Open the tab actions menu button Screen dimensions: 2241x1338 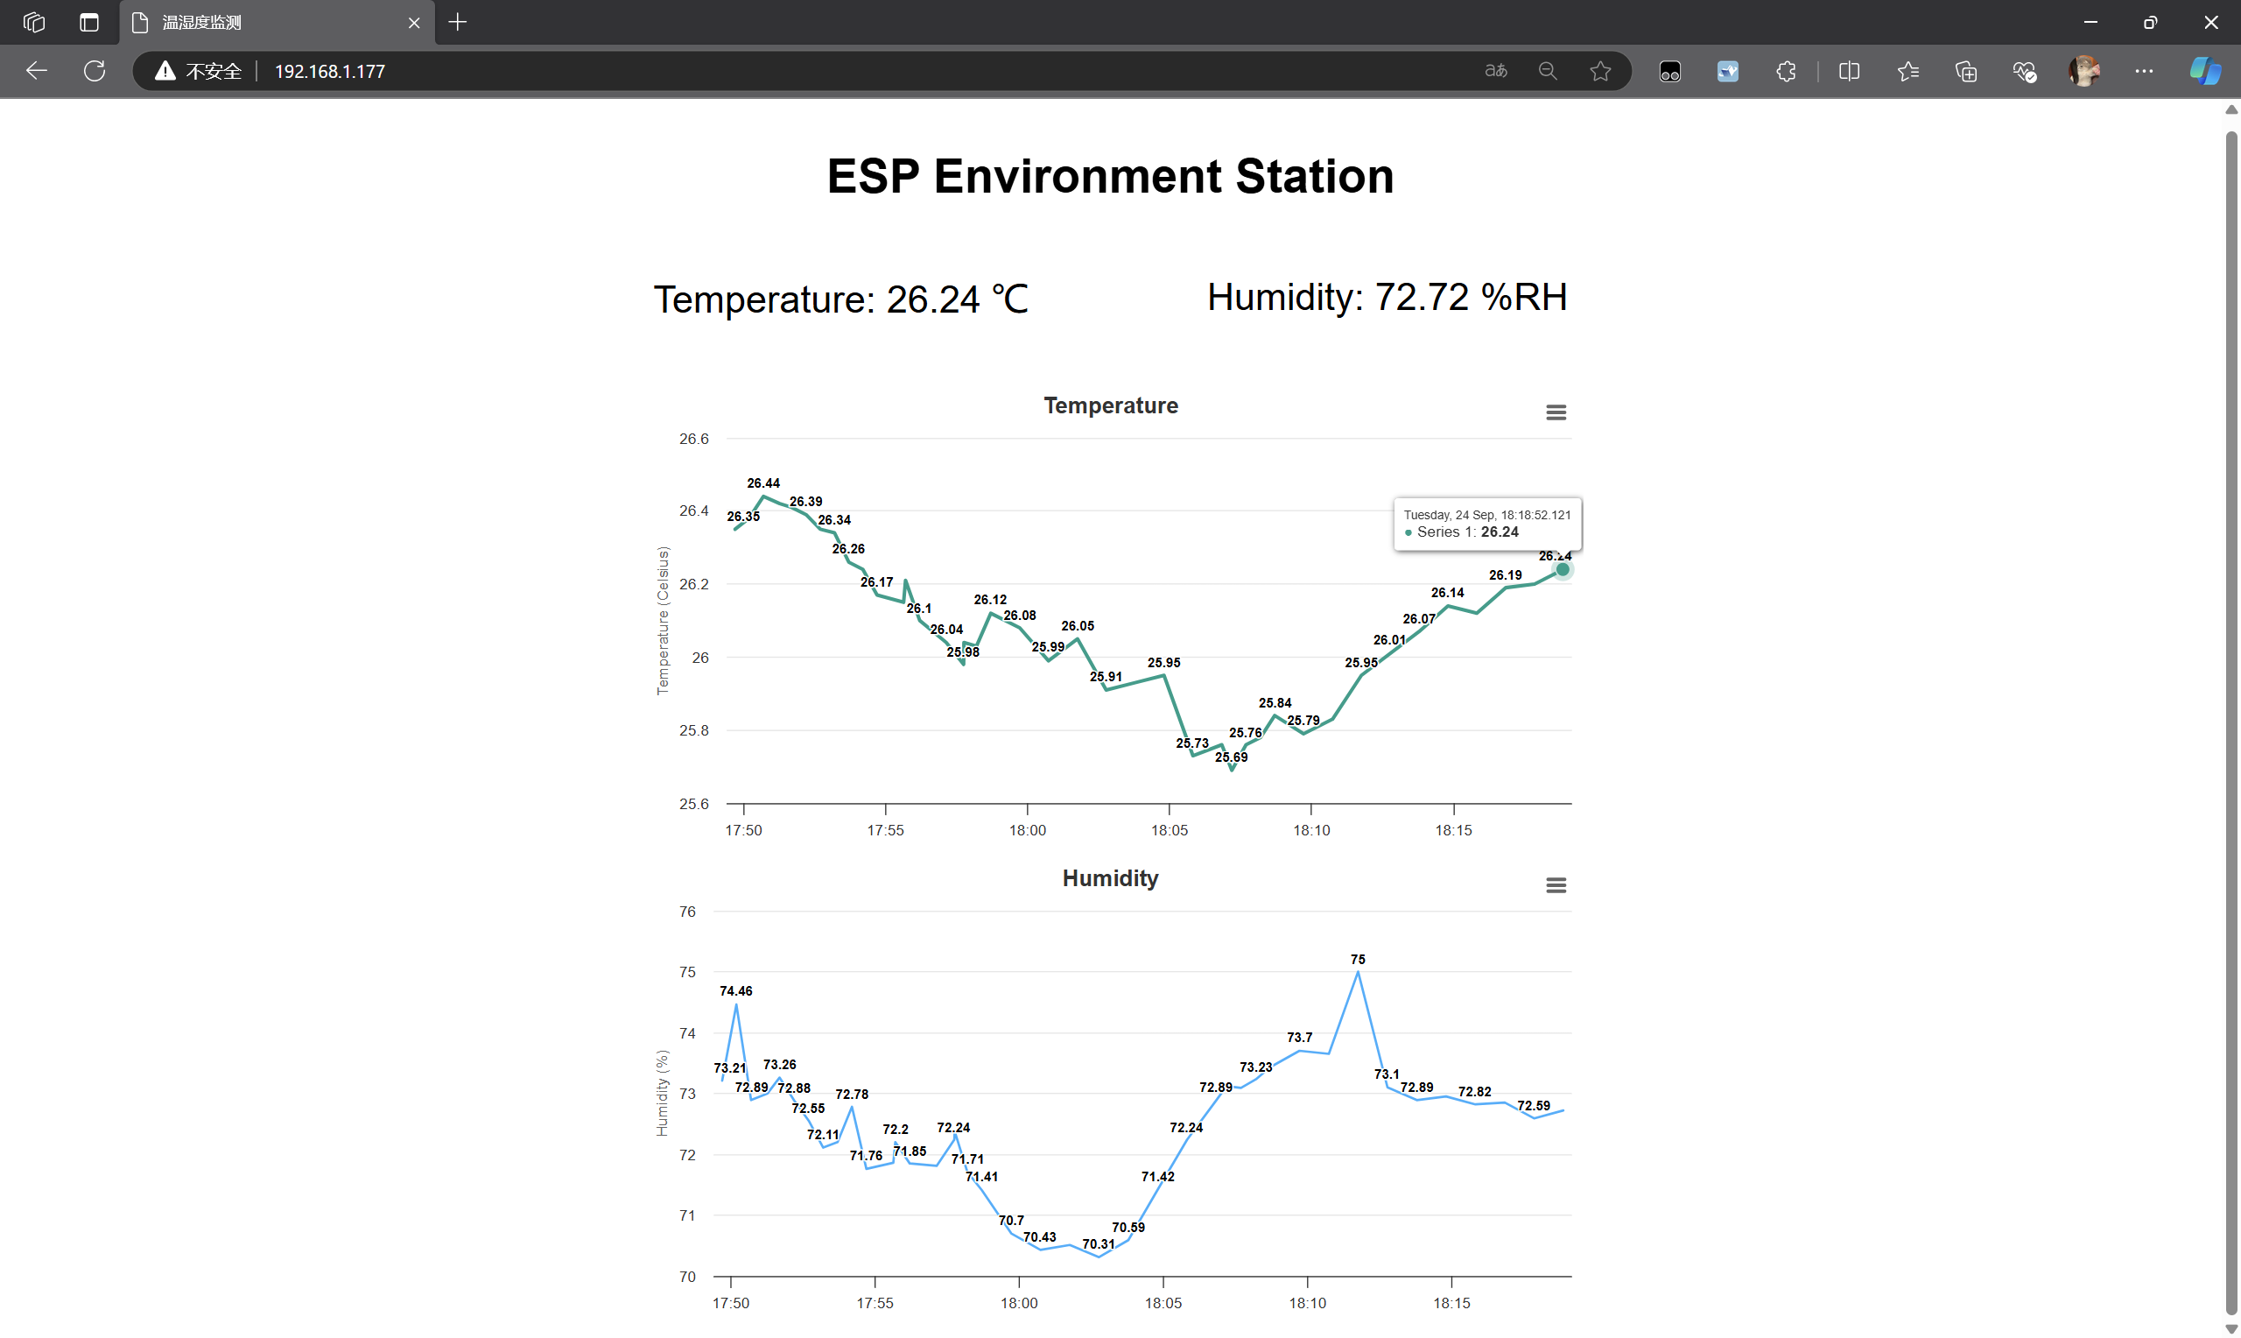[88, 22]
